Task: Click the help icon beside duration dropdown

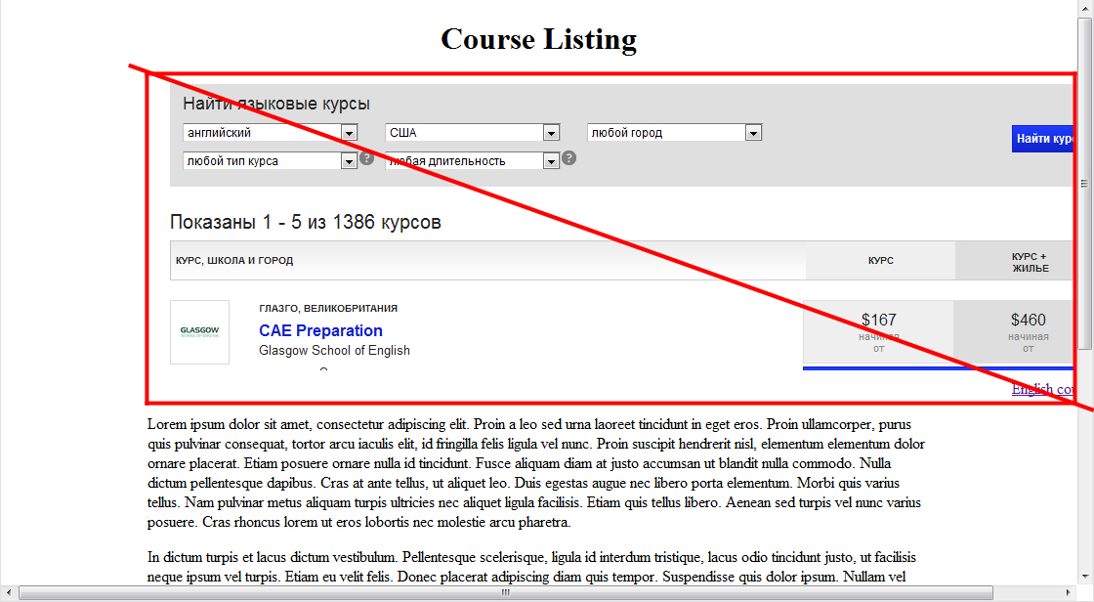Action: (568, 158)
